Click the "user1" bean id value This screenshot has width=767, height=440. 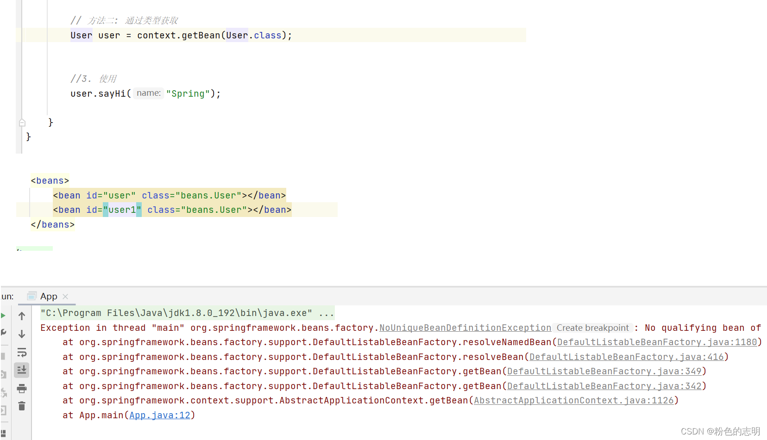point(122,210)
